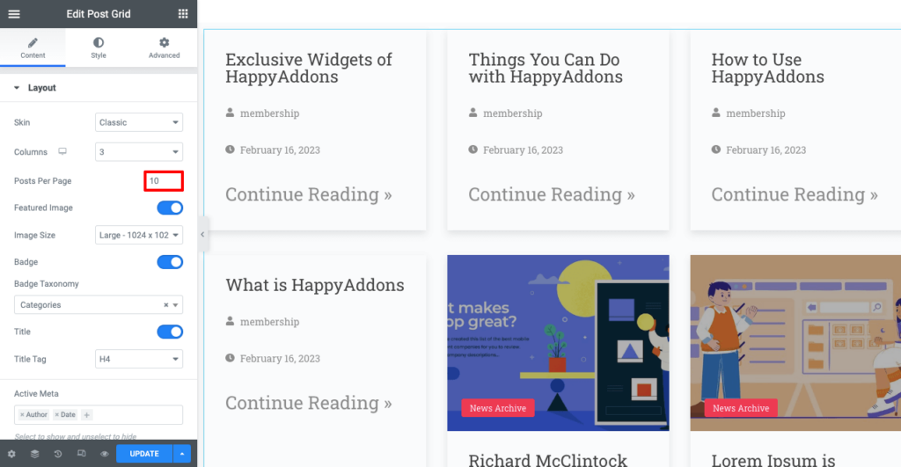This screenshot has width=901, height=467.
Task: Disable the Featured Image toggle
Action: [x=170, y=208]
